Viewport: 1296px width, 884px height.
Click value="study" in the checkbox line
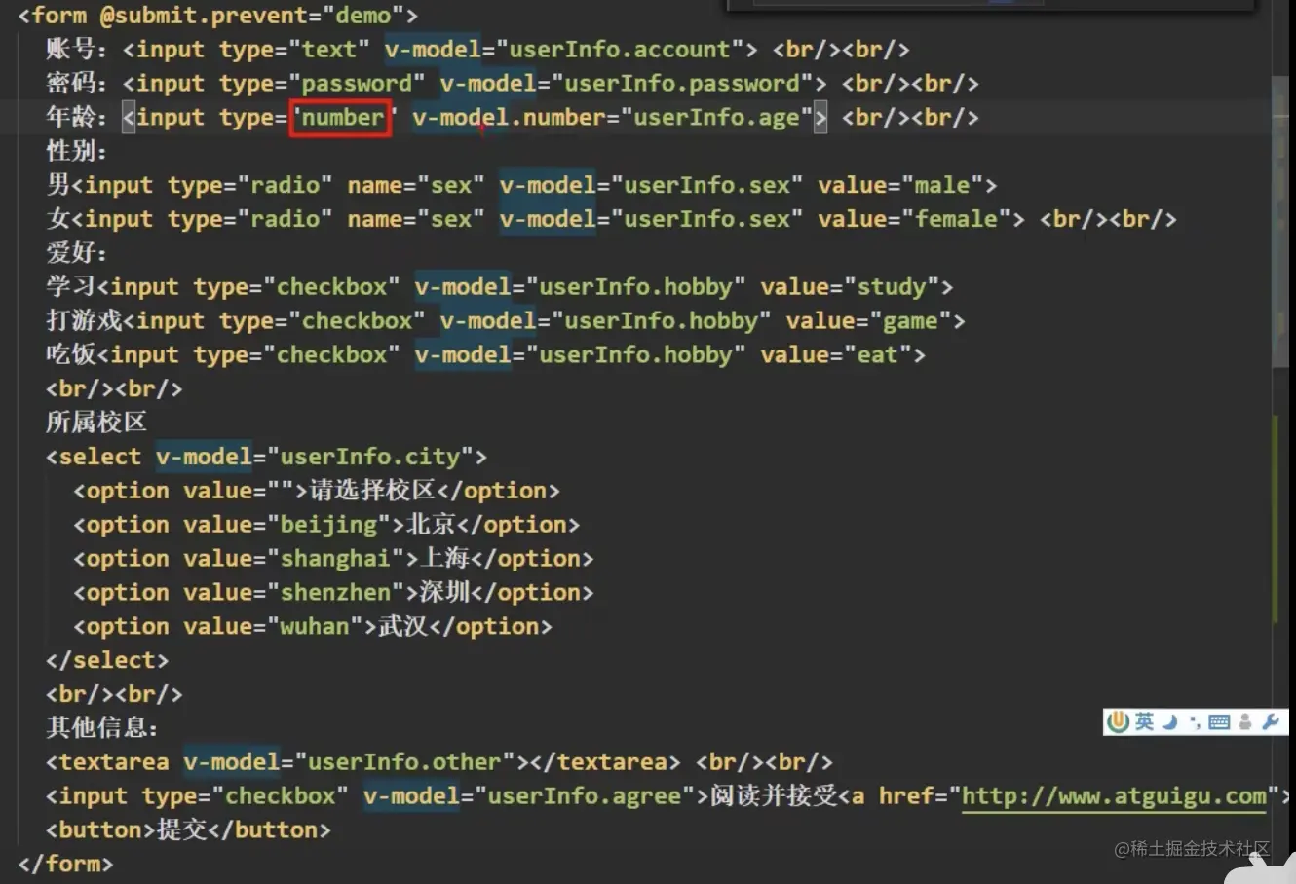[850, 287]
